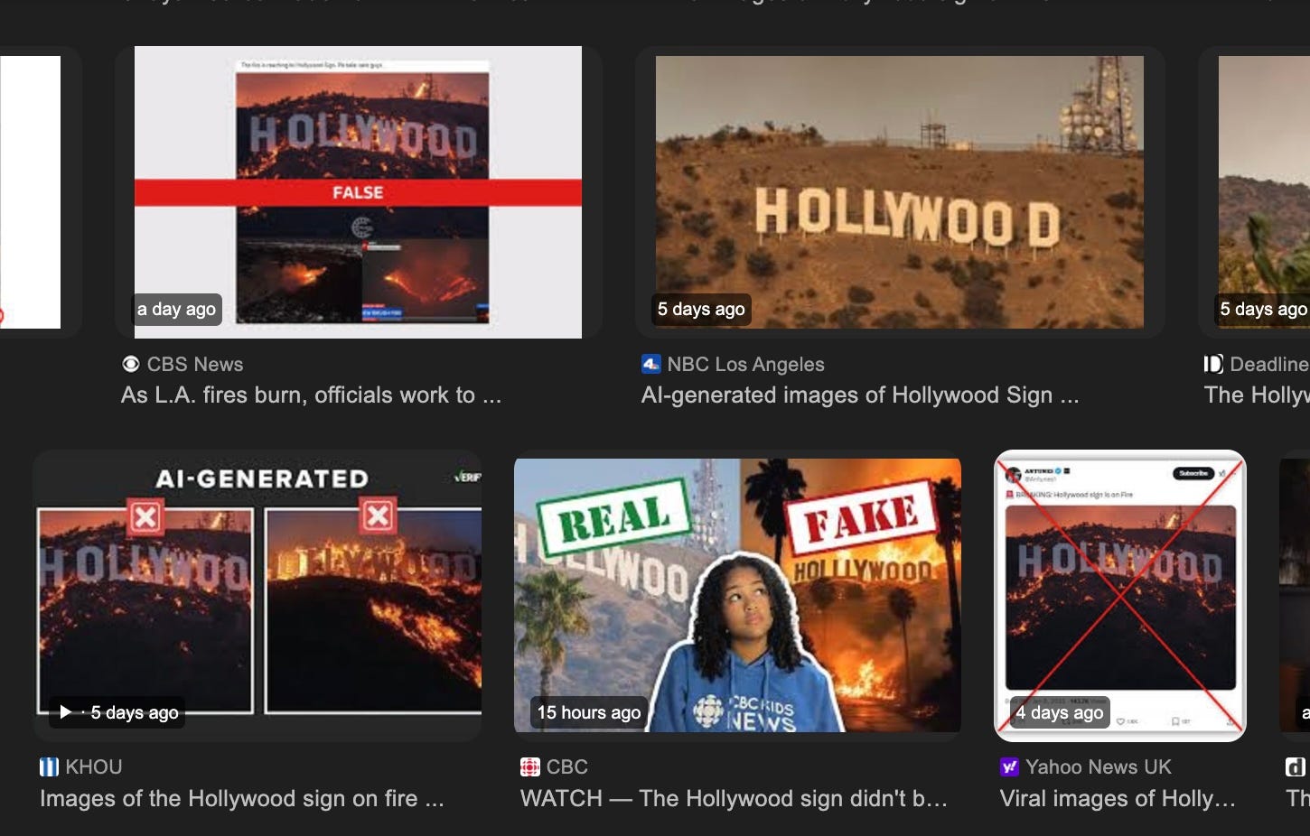
Task: Open 'WATCH — The Hollywood sign didn't b...' link
Action: tap(735, 799)
